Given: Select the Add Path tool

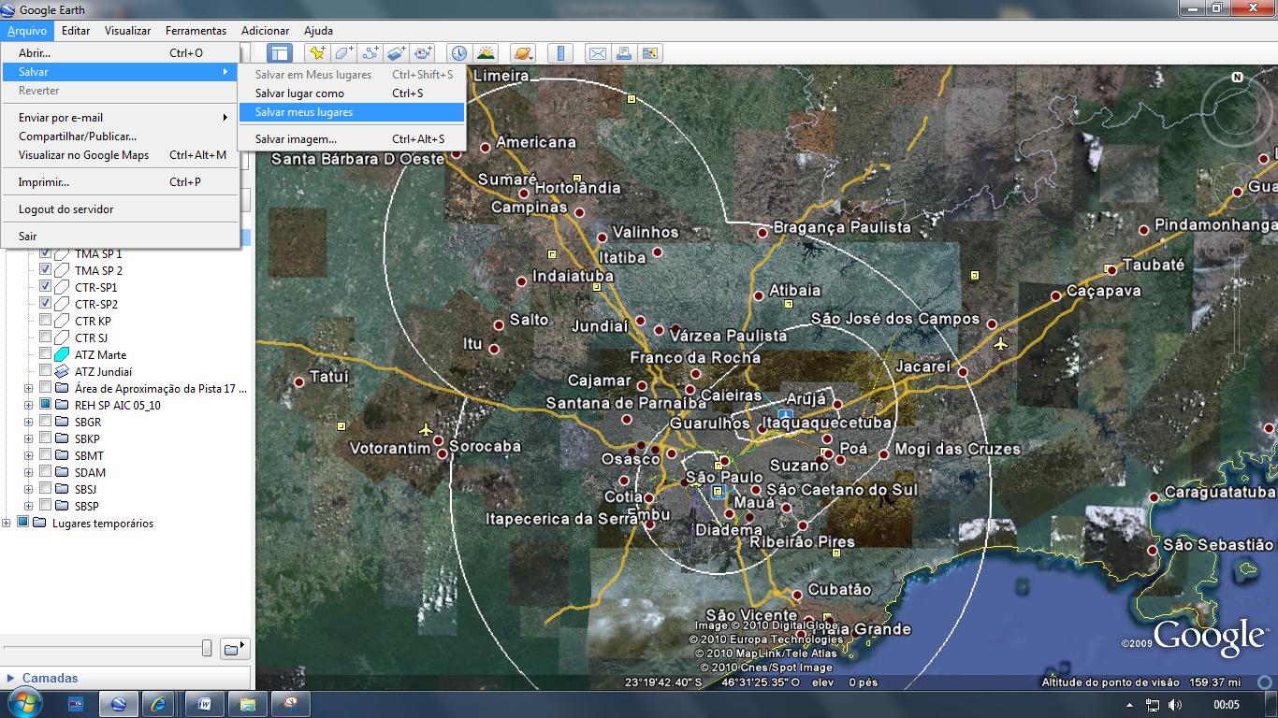Looking at the screenshot, I should [370, 53].
